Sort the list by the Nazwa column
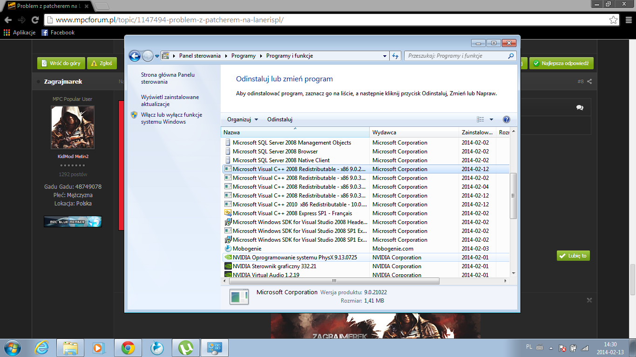The width and height of the screenshot is (636, 357). (x=296, y=132)
